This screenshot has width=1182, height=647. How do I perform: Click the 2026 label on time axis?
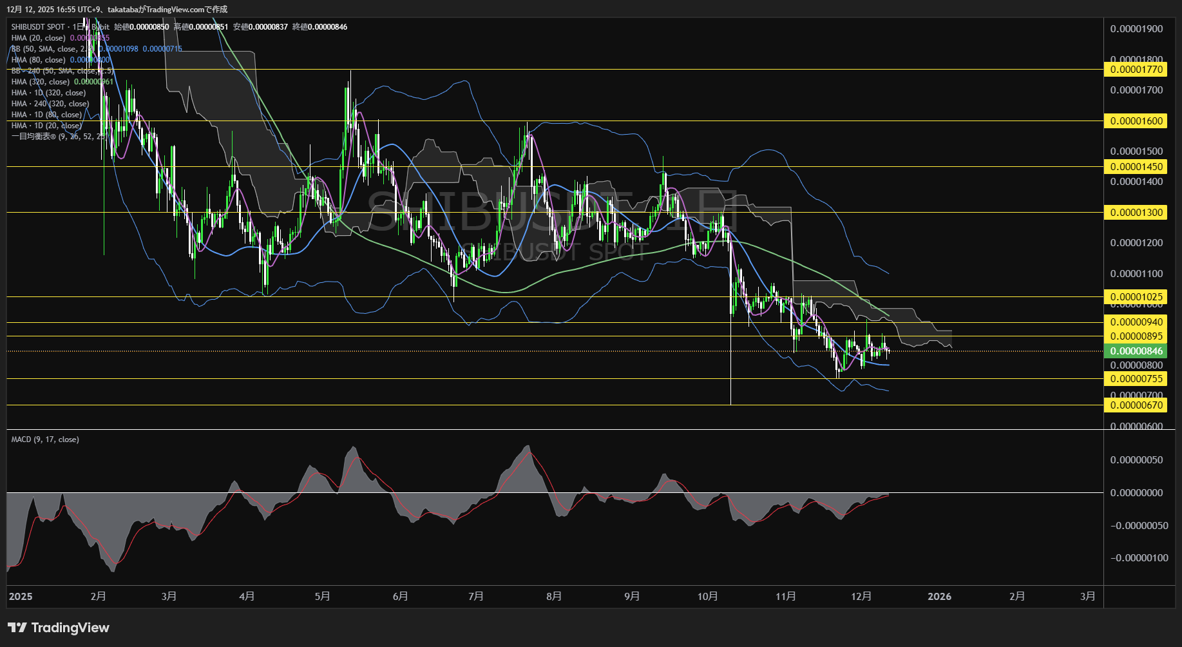(939, 597)
